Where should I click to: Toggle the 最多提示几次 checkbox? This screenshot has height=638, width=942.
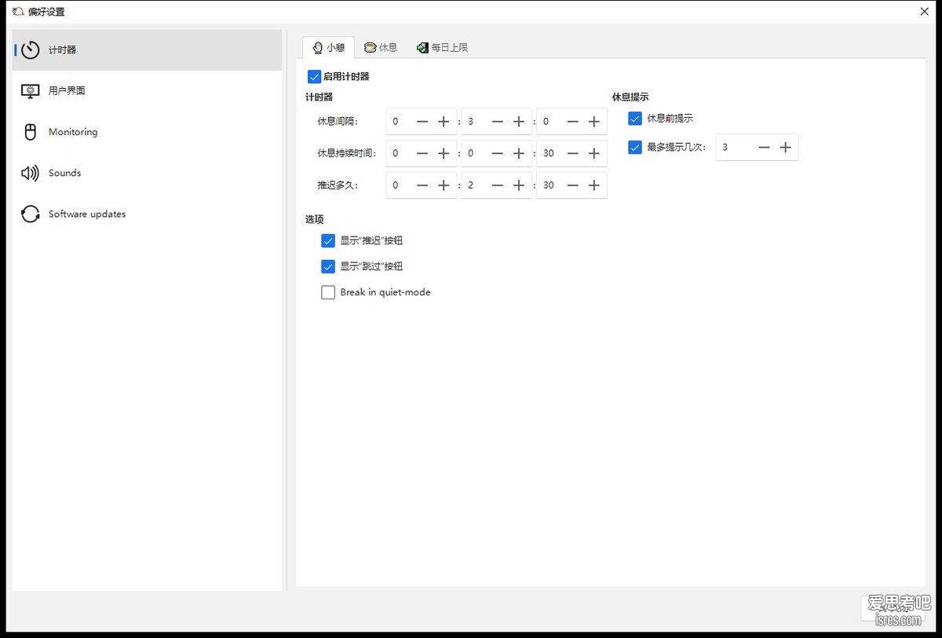coord(635,147)
